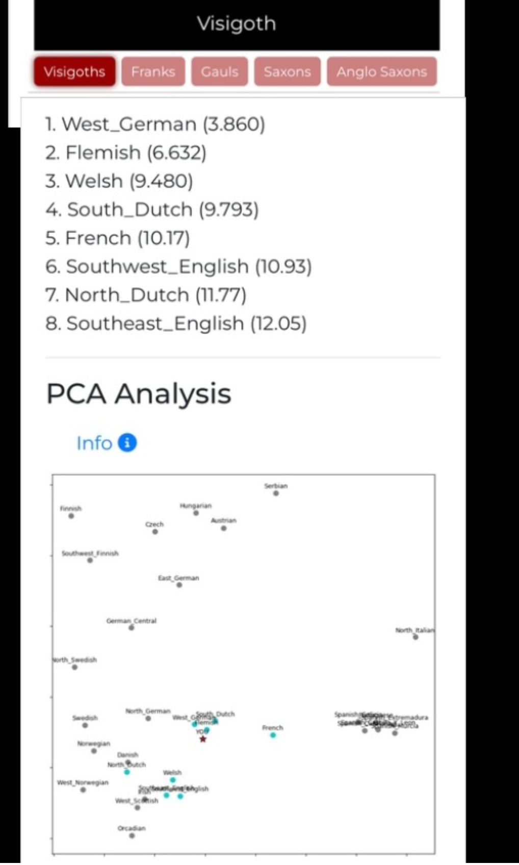Click the active Visigoths tab
Screen dimensions: 519x865
74,71
